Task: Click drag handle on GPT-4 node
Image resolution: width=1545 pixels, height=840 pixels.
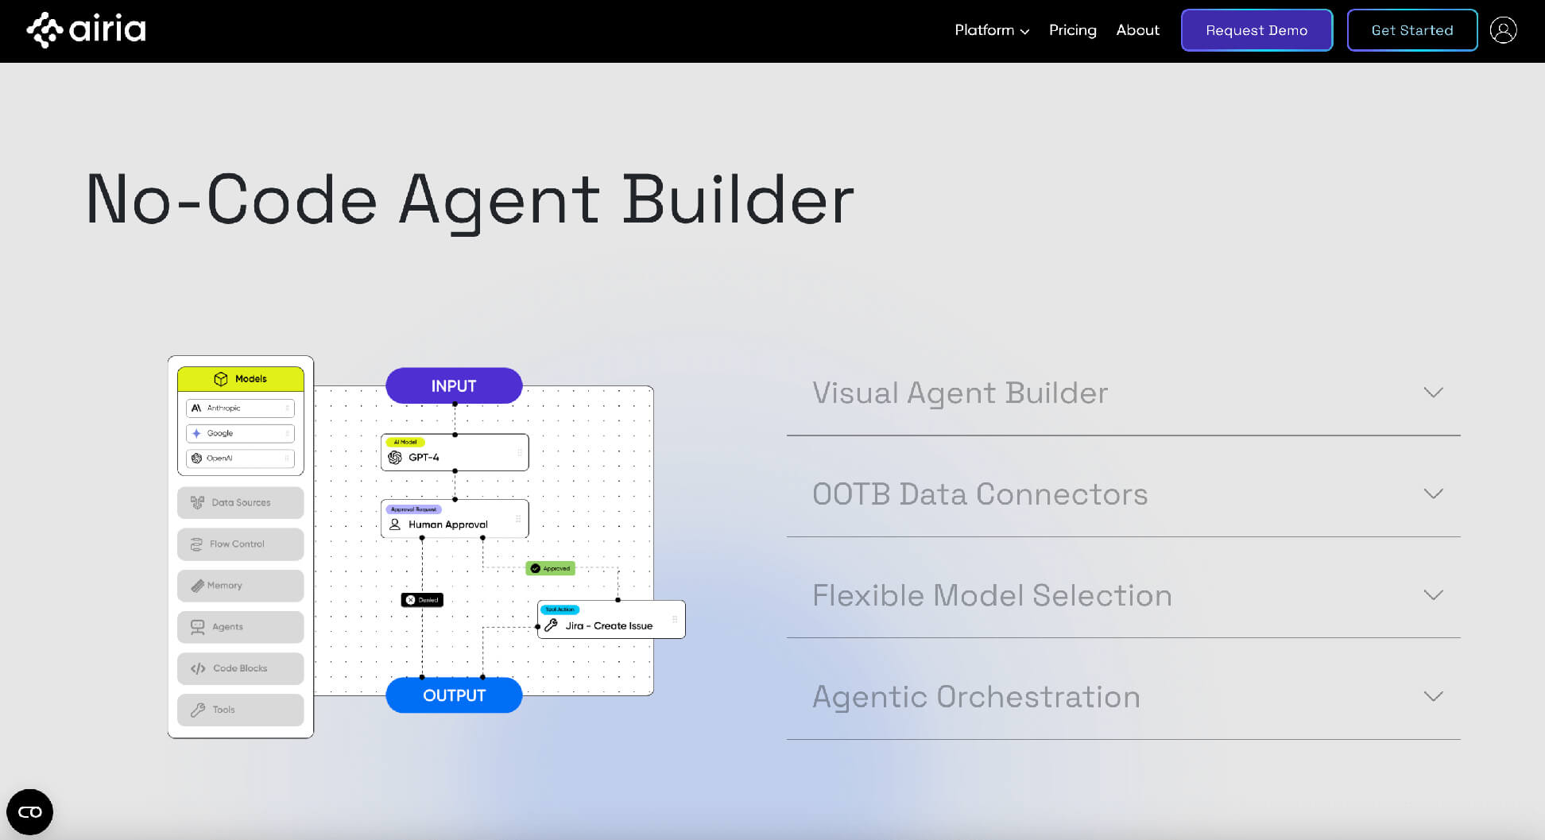Action: pos(520,453)
